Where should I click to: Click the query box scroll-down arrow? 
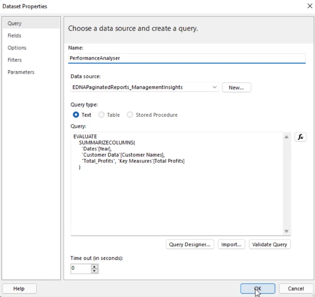tap(287, 231)
